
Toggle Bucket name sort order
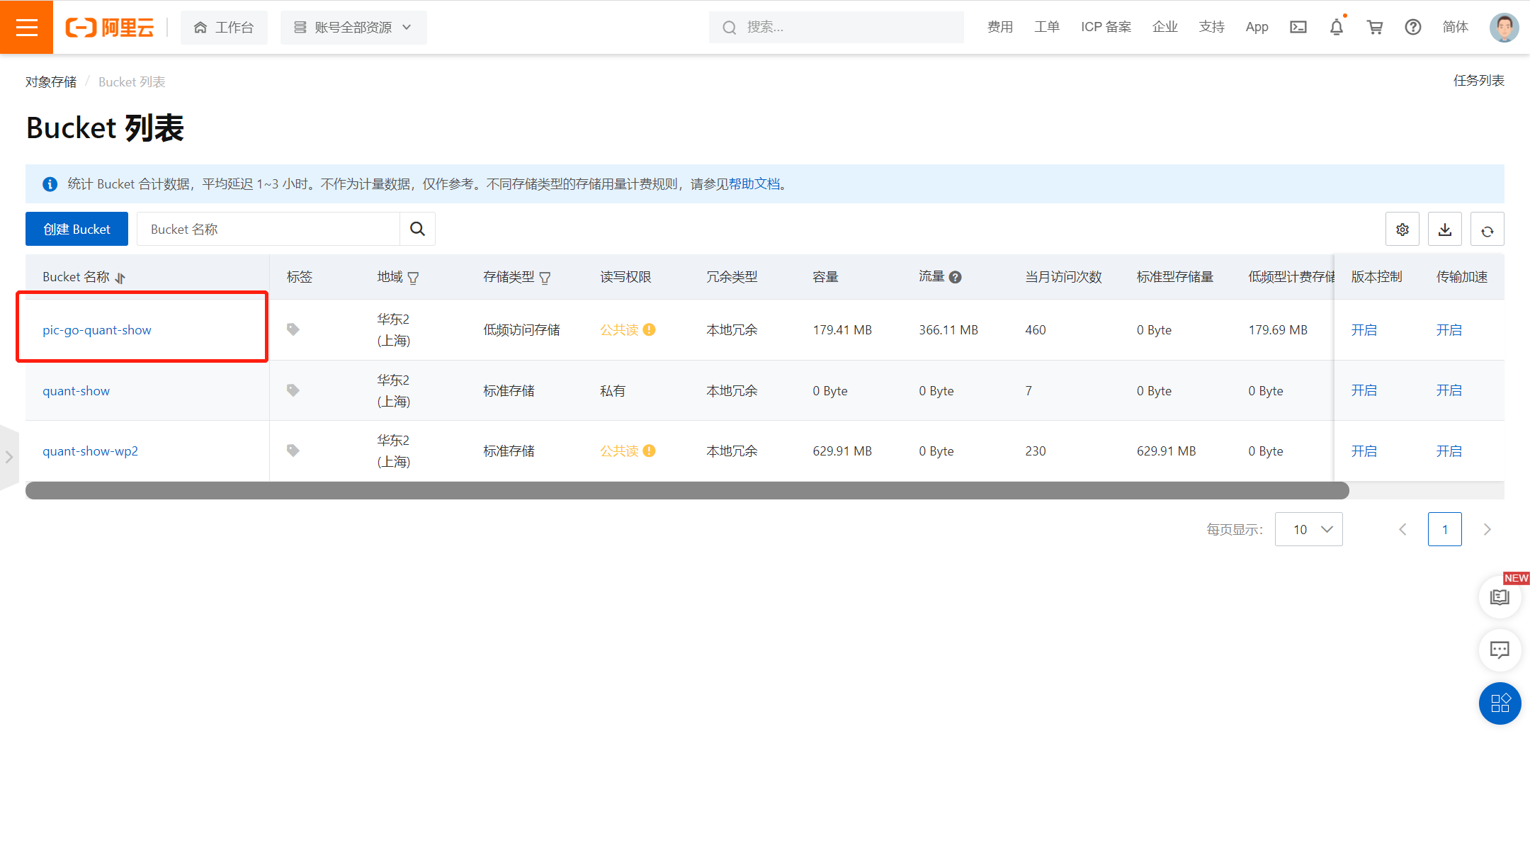tap(120, 278)
